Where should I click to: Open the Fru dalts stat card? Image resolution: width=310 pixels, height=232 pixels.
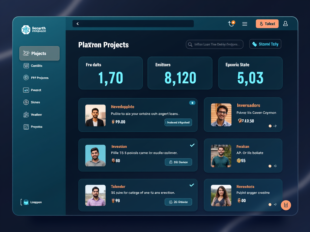(x=110, y=73)
